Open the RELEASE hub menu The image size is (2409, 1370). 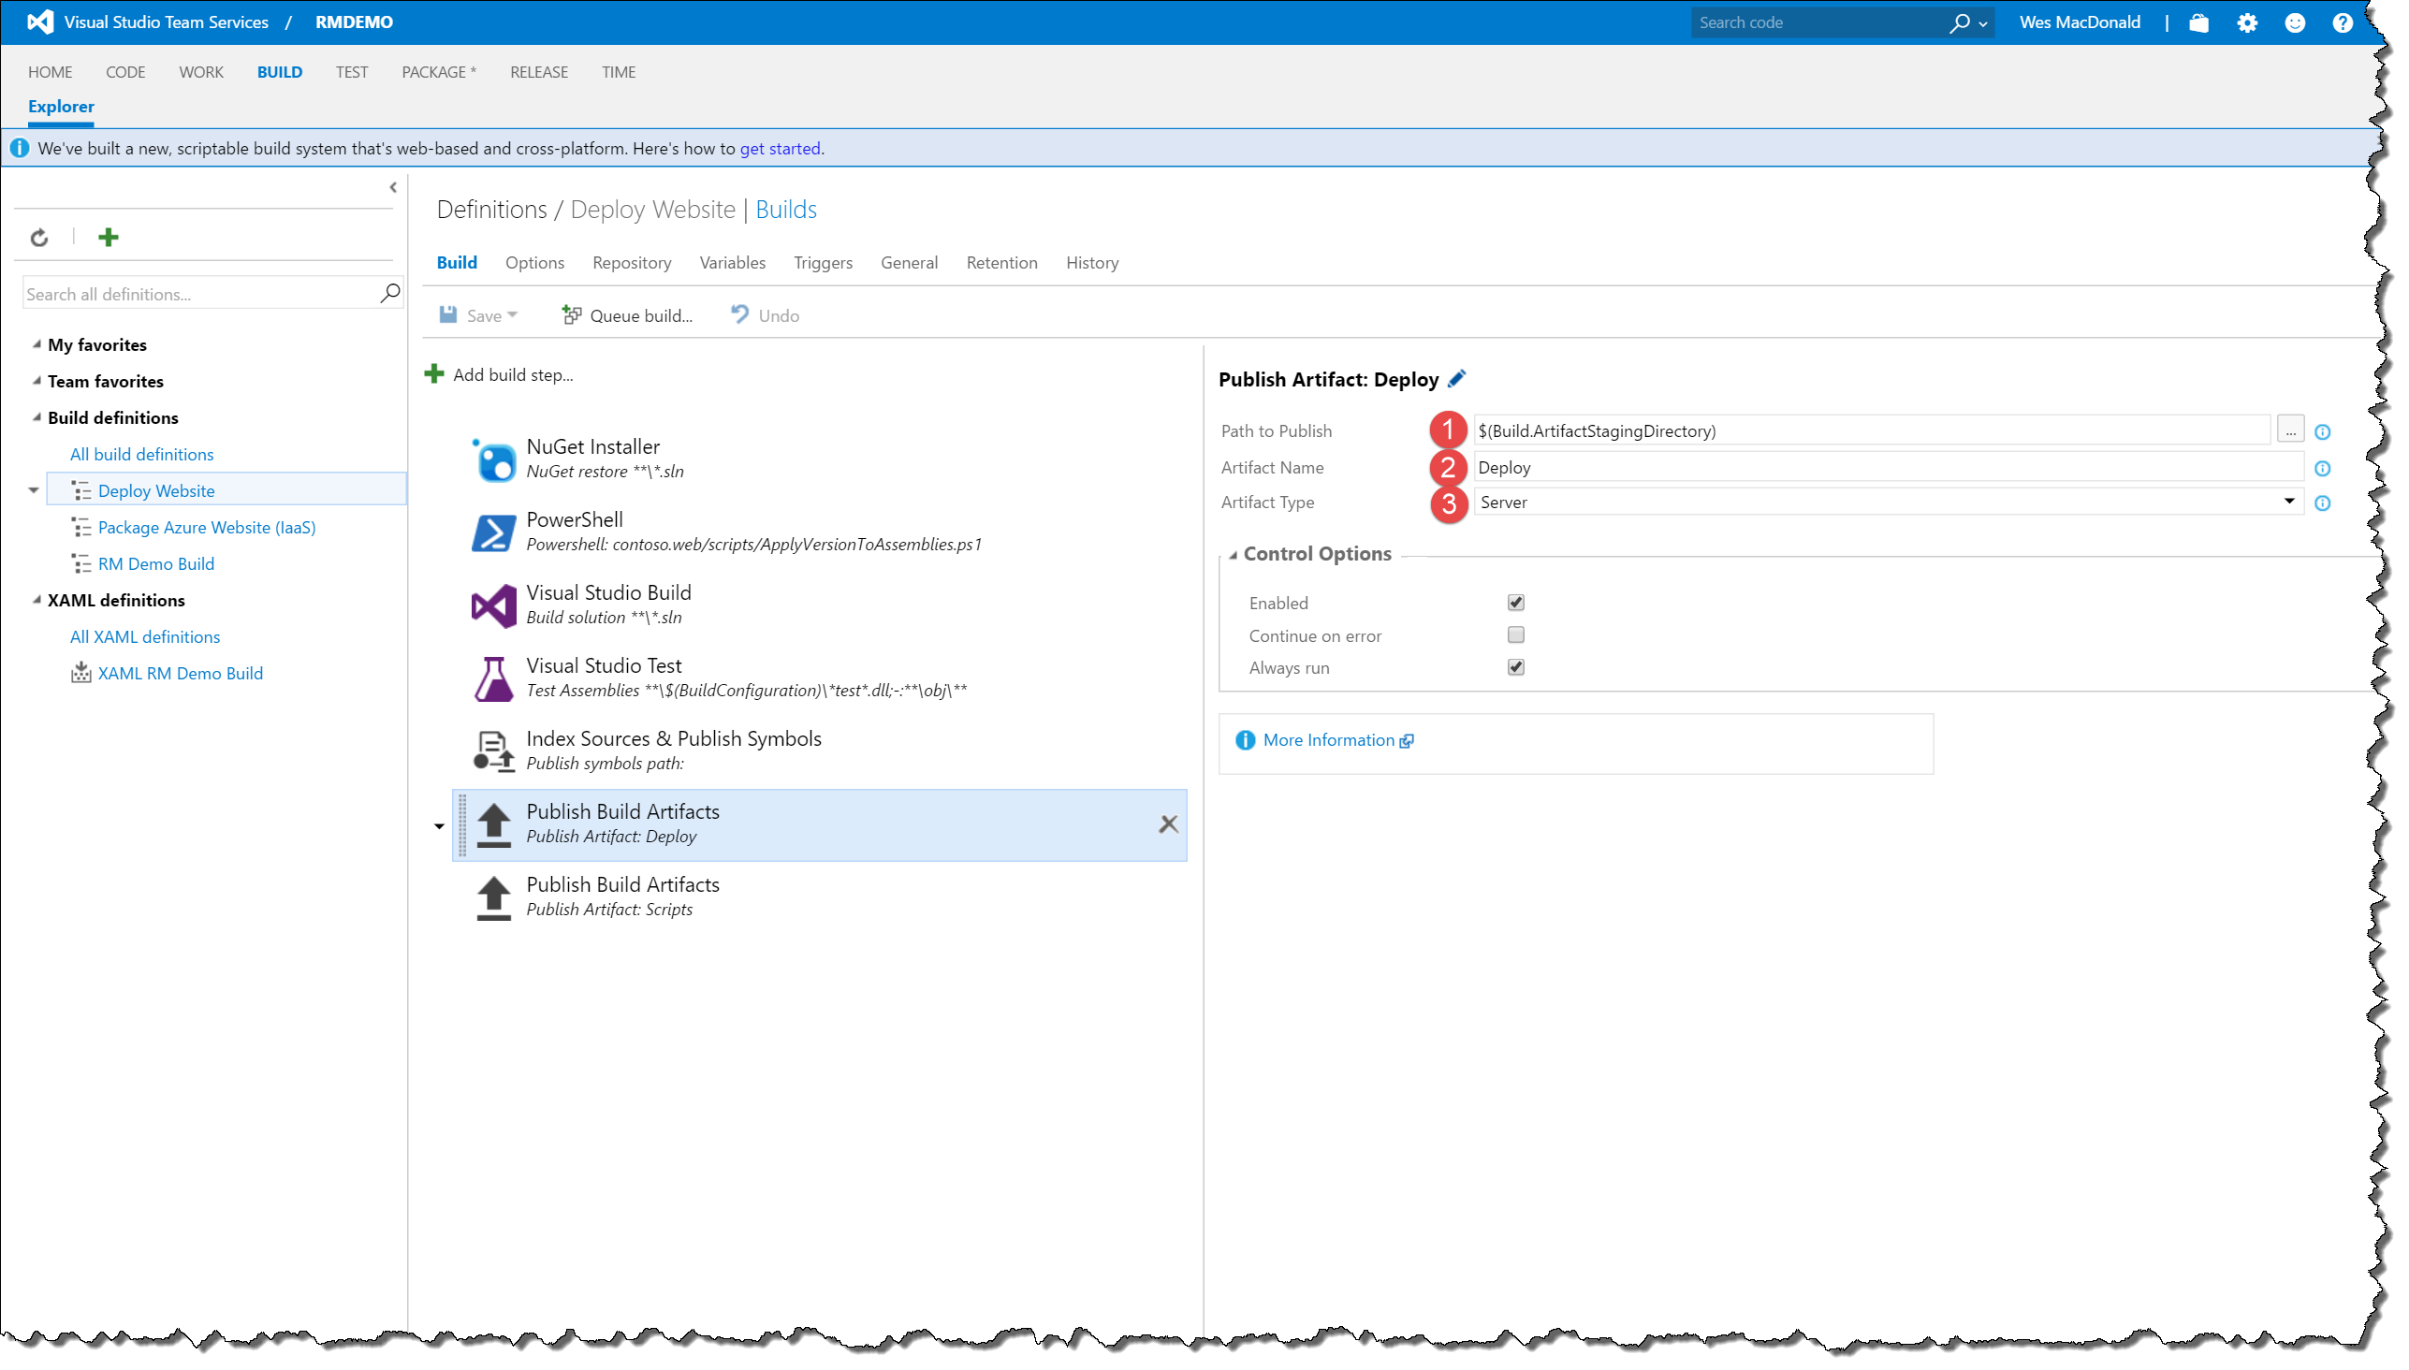coord(538,71)
